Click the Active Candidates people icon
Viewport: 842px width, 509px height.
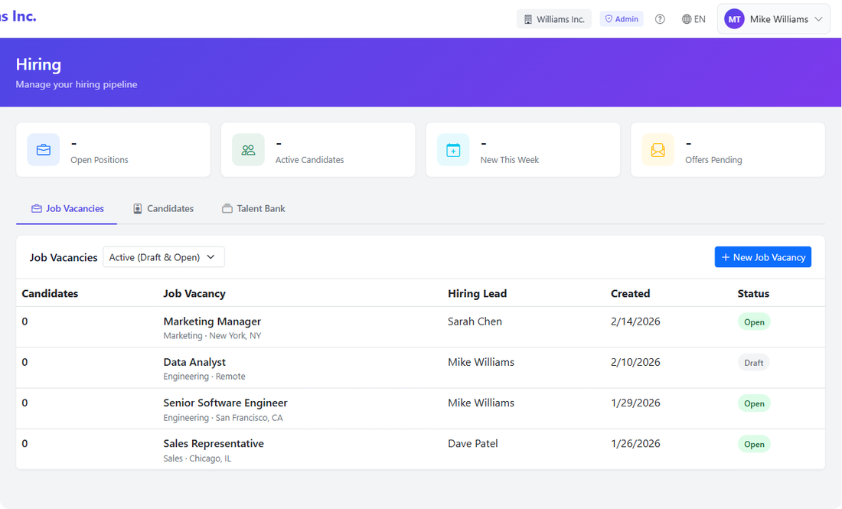(x=248, y=149)
